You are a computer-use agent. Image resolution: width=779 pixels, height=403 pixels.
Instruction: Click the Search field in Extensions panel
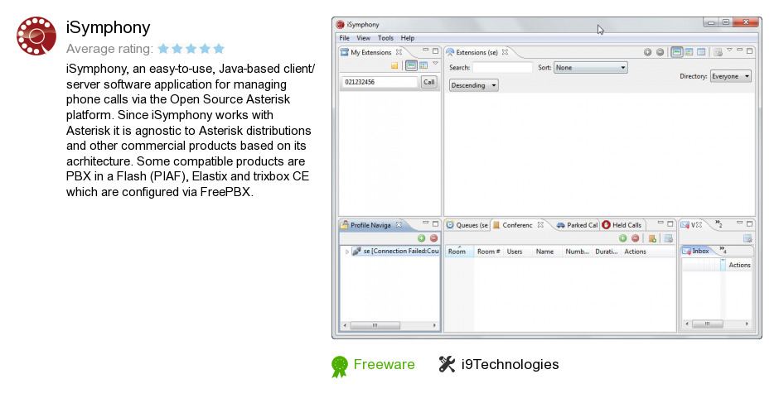[x=502, y=68]
